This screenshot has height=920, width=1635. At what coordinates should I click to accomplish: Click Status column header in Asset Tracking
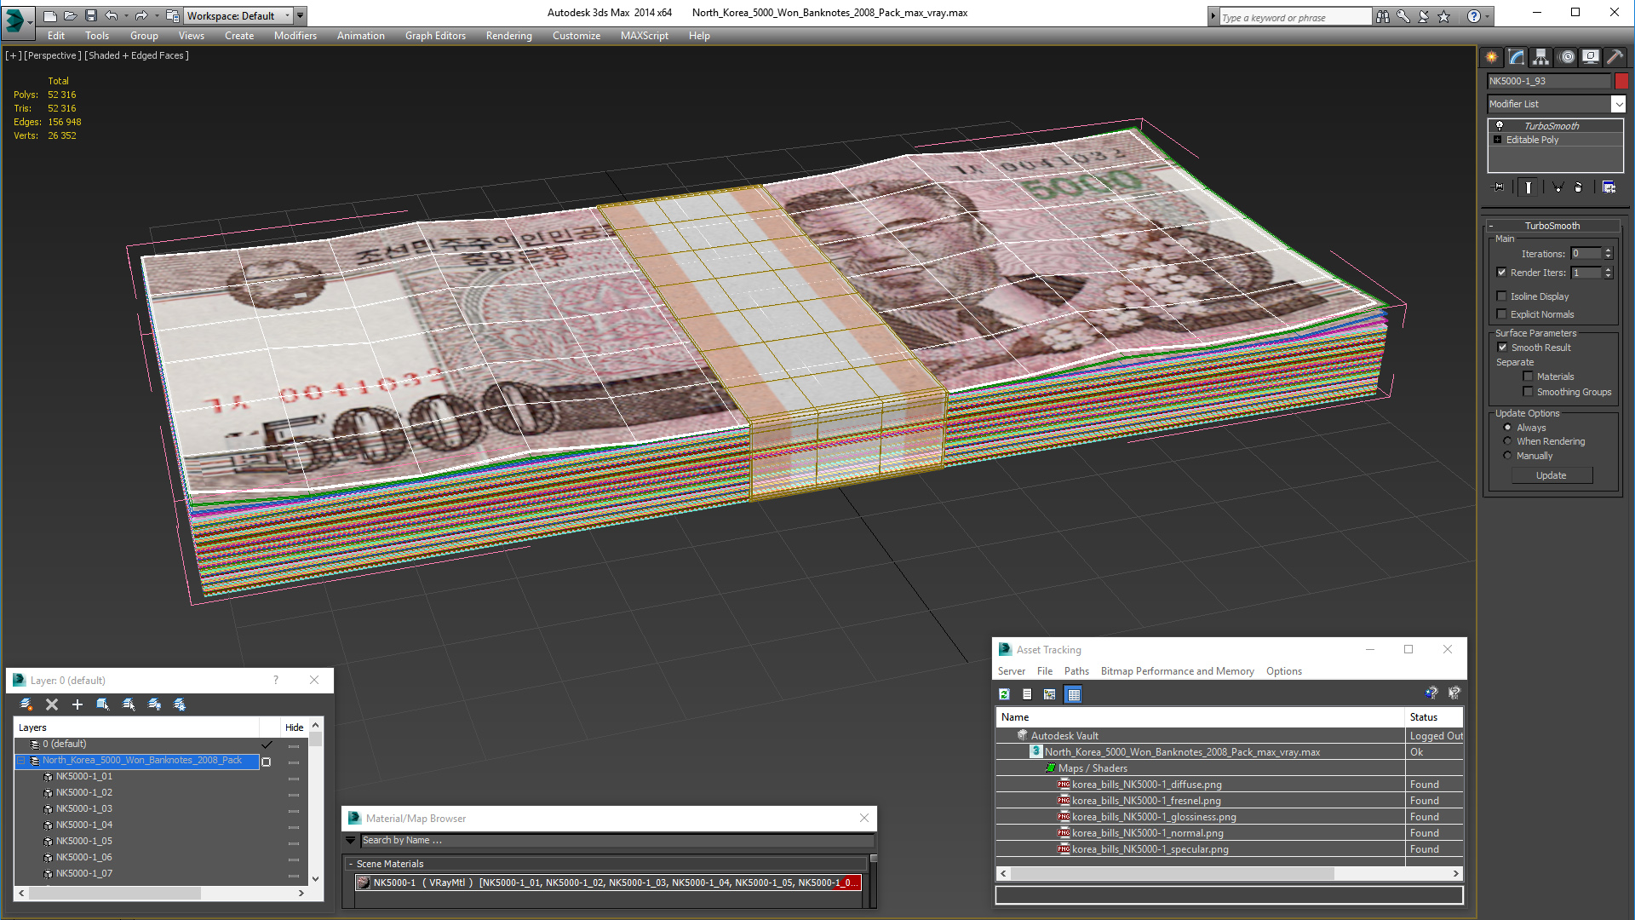click(x=1434, y=717)
